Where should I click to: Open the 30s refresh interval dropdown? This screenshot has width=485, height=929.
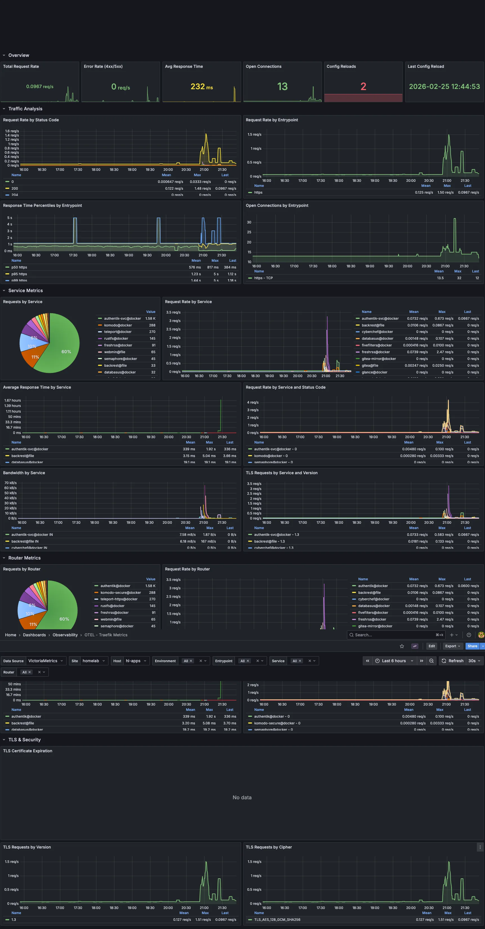pos(474,661)
